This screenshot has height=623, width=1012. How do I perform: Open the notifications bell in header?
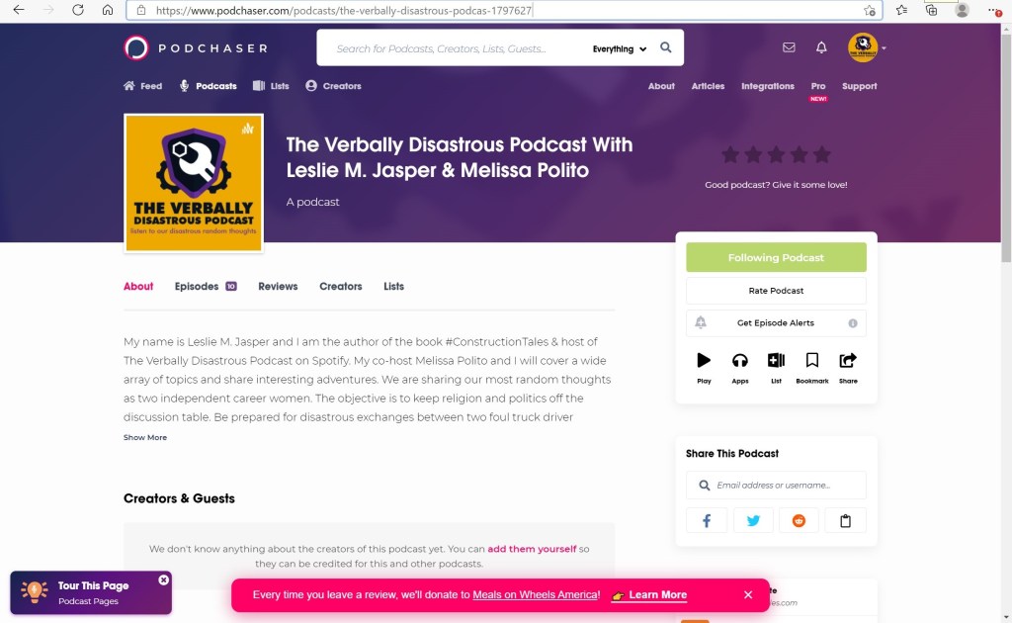coord(821,47)
